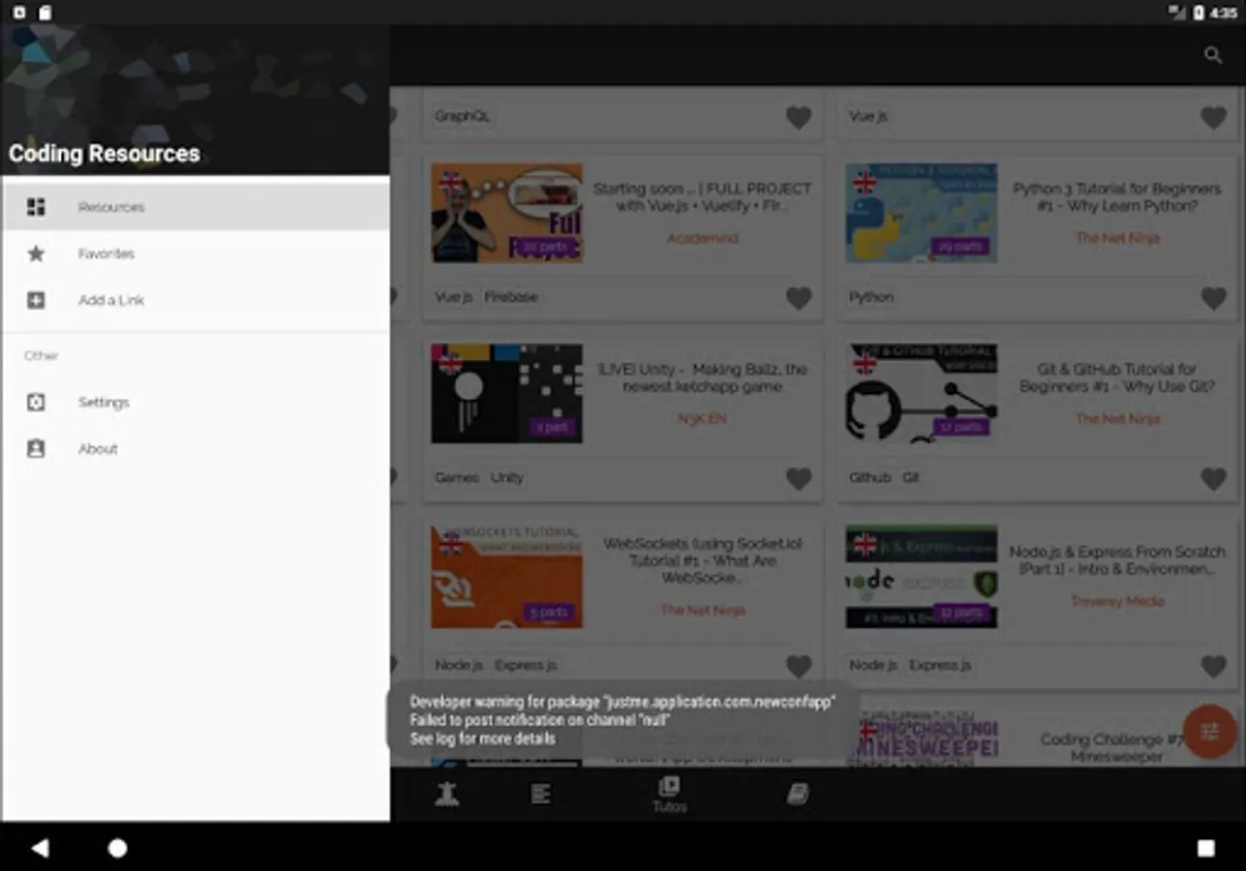Select Add a Link in the drawer
This screenshot has width=1246, height=871.
pyautogui.click(x=196, y=300)
